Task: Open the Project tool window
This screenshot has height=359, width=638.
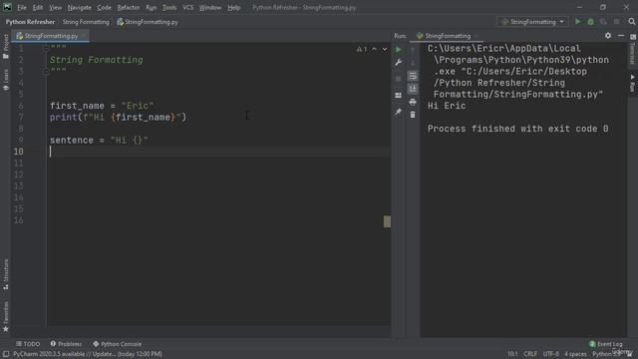Action: (x=6, y=47)
